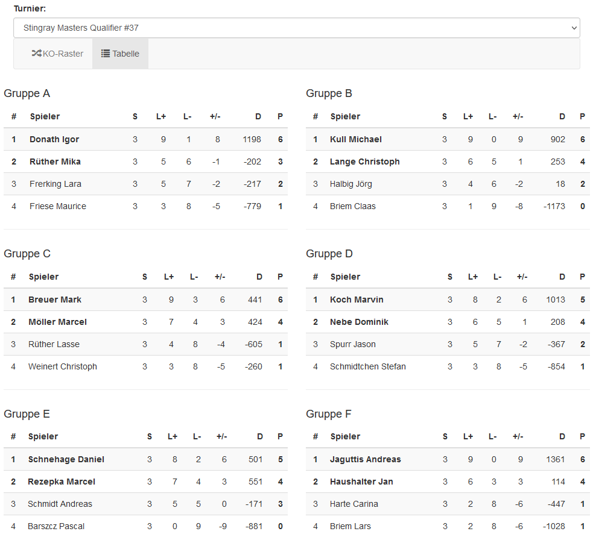The image size is (593, 543).
Task: Choose Schnehage Daniel in Gruppe E
Action: pyautogui.click(x=66, y=459)
